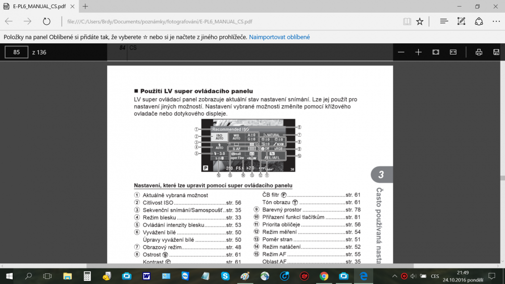Image resolution: width=505 pixels, height=284 pixels.
Task: Click the horizontal scrollbar below the document
Action: 252,266
